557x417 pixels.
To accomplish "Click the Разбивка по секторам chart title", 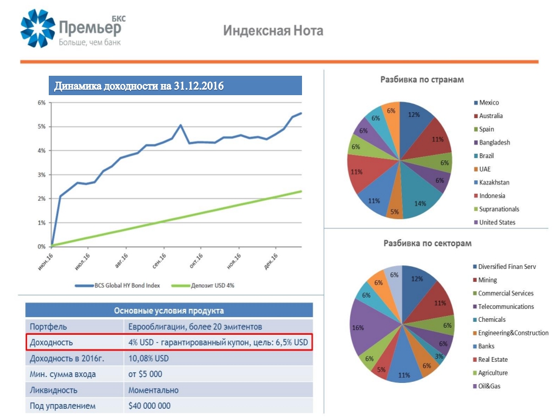I will (x=427, y=243).
